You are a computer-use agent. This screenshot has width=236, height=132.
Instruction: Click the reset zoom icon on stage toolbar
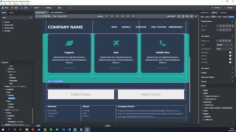point(43,16)
